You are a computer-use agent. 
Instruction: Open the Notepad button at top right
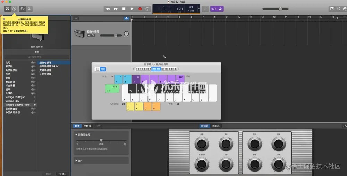click(332, 9)
